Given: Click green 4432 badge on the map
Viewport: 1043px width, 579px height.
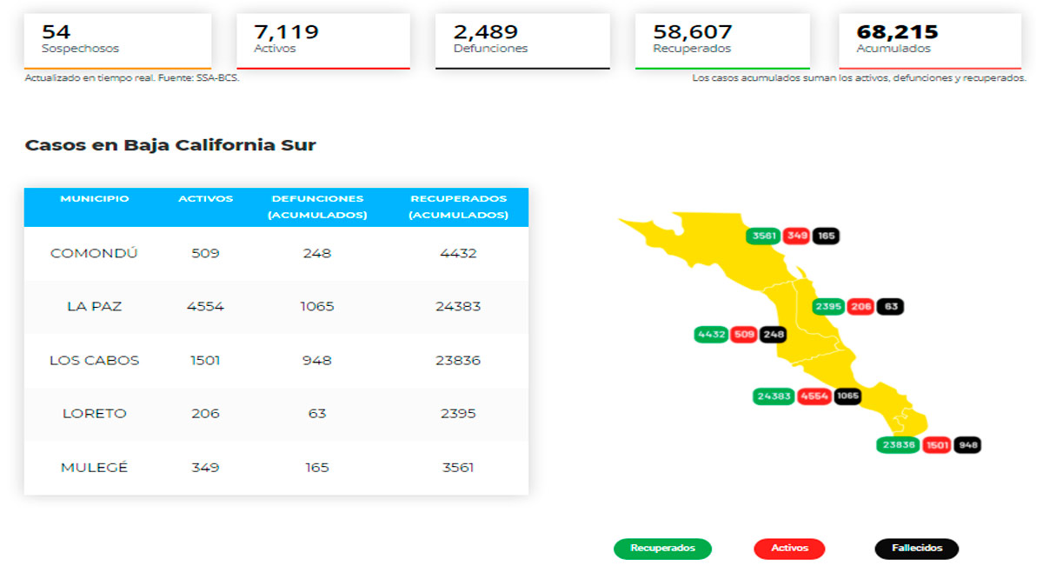Looking at the screenshot, I should coord(711,334).
